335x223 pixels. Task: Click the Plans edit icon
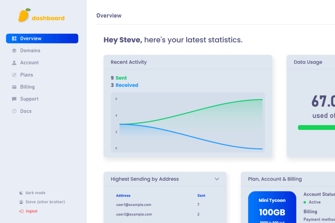(x=14, y=75)
